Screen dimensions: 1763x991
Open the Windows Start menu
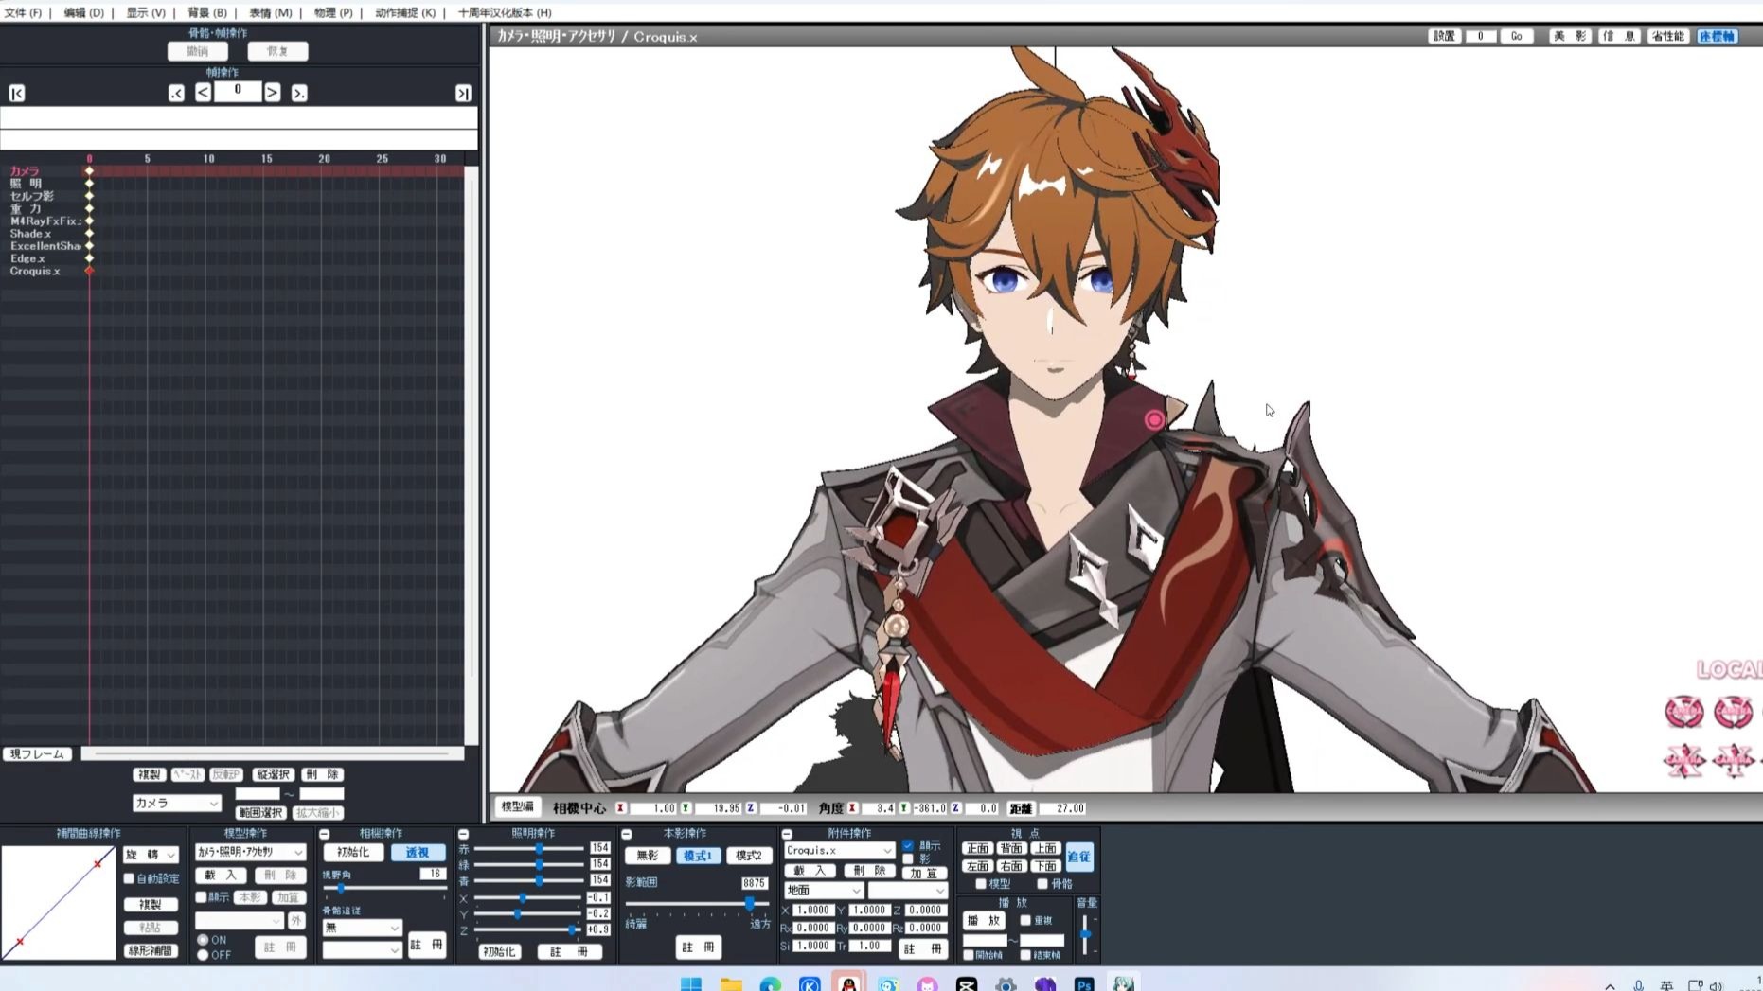point(691,983)
